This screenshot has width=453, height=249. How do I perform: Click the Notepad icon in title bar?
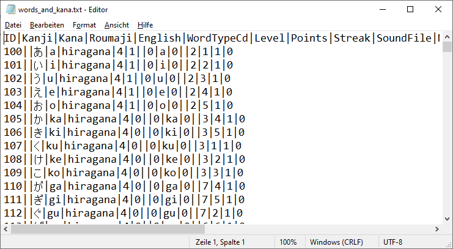pos(10,10)
